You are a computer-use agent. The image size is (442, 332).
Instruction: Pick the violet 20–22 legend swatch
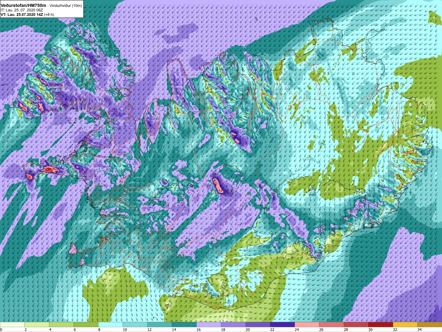click(258, 325)
